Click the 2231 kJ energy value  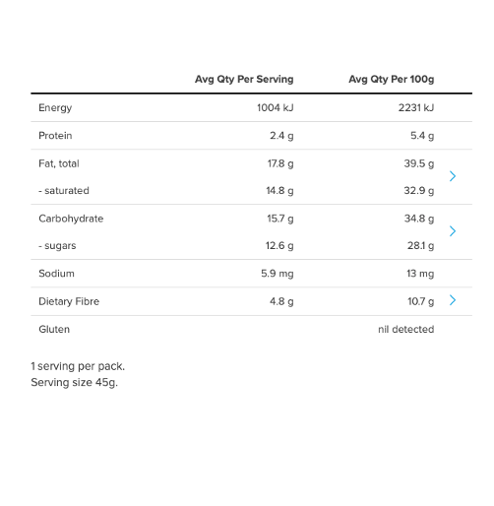point(416,107)
